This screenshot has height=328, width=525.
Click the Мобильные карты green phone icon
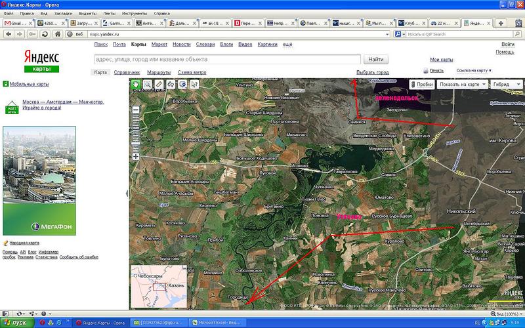click(x=6, y=84)
